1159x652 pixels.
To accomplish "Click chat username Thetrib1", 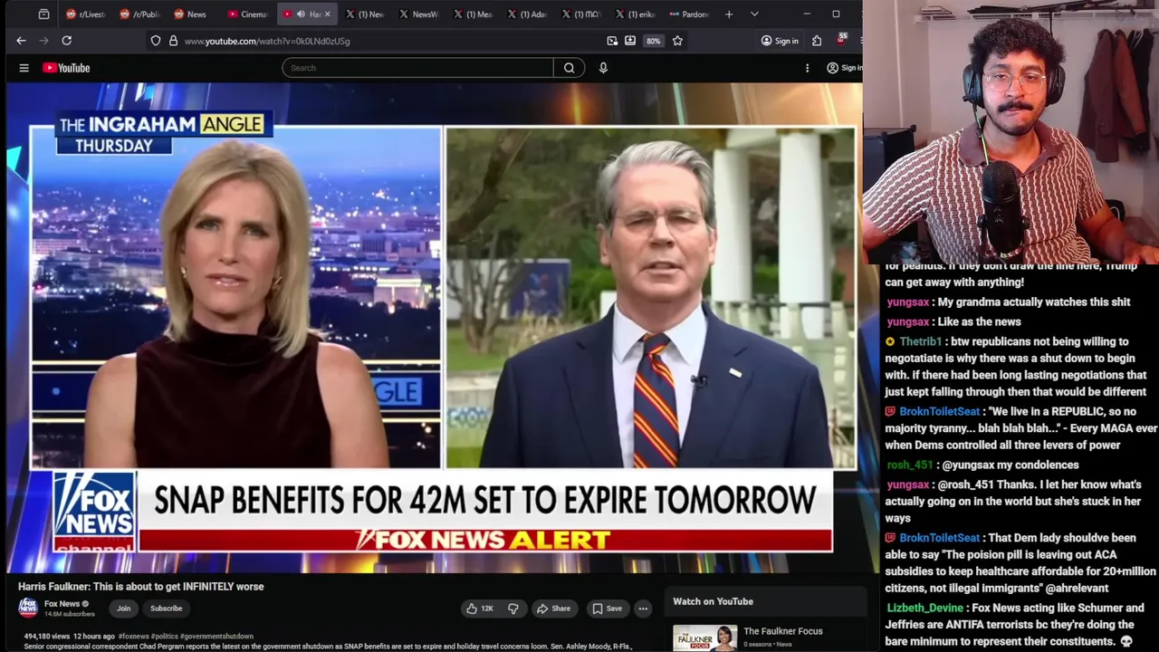I will coord(920,341).
